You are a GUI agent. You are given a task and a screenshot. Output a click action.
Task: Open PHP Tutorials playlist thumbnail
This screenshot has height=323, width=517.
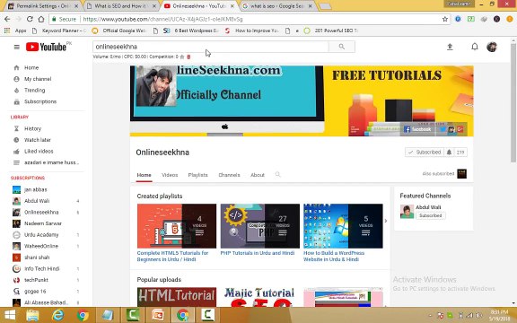tap(259, 226)
